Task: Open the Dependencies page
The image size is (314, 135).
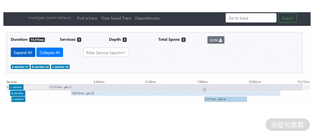Action: coord(147,18)
